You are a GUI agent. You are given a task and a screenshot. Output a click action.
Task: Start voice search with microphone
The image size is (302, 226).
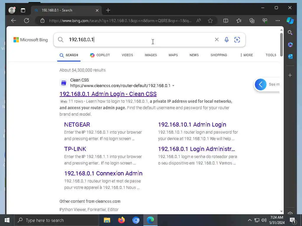coord(227,40)
